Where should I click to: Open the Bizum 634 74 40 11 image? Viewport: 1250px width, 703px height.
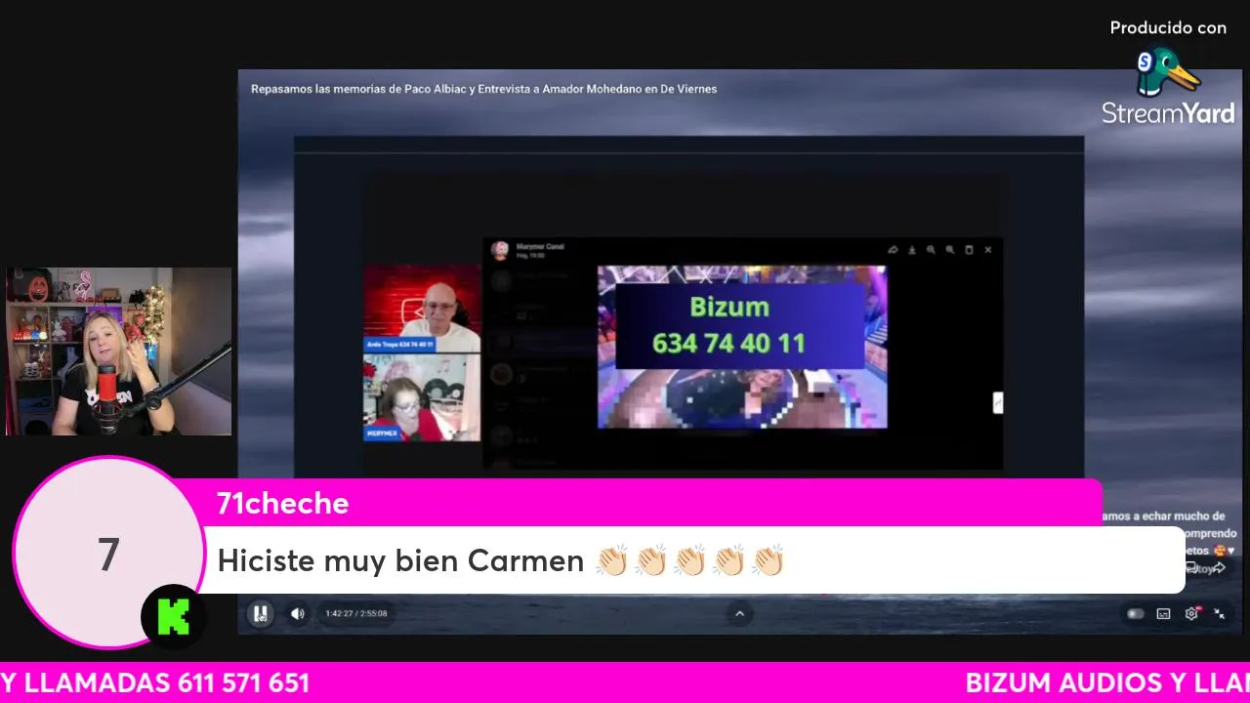click(742, 347)
